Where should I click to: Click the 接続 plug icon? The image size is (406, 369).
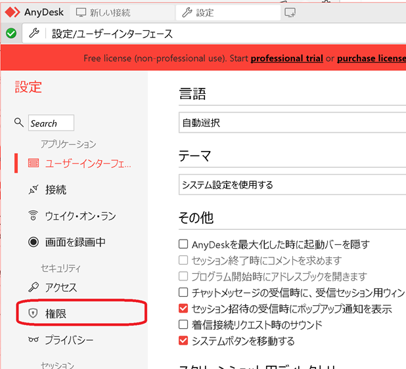(34, 190)
